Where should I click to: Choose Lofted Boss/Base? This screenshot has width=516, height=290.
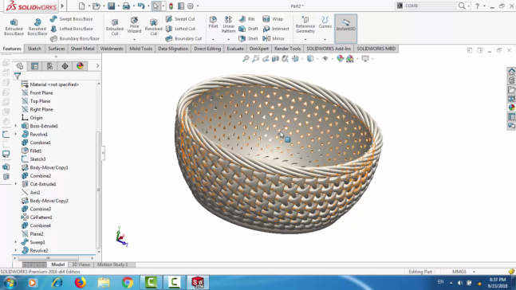[x=72, y=29]
